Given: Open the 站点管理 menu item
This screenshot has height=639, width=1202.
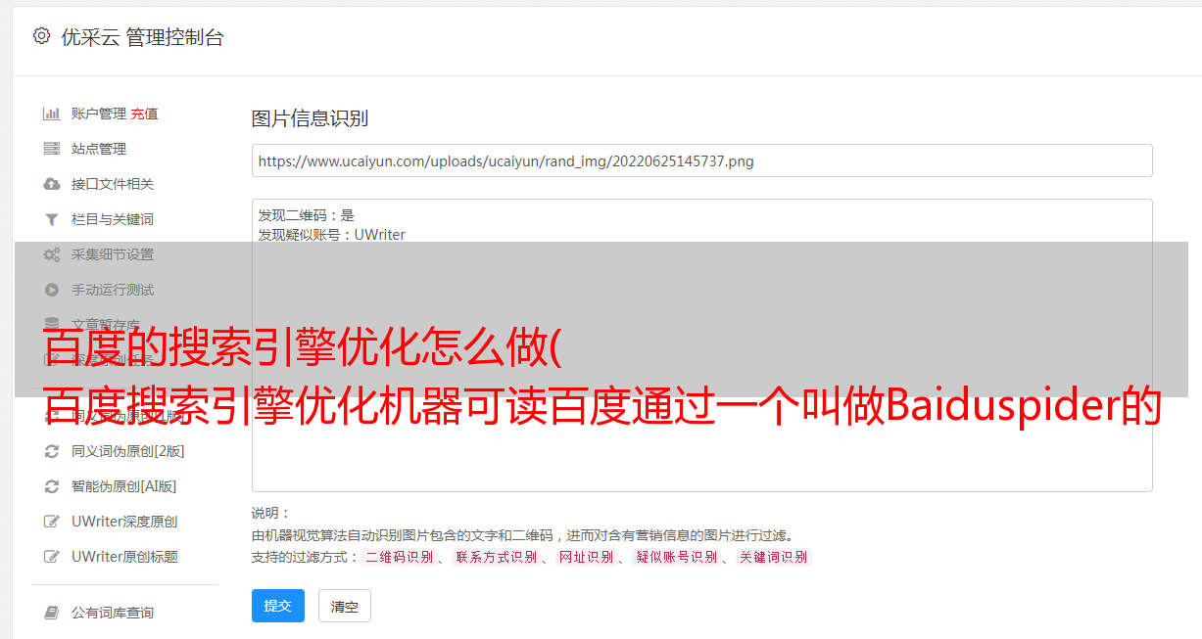Looking at the screenshot, I should click(99, 149).
